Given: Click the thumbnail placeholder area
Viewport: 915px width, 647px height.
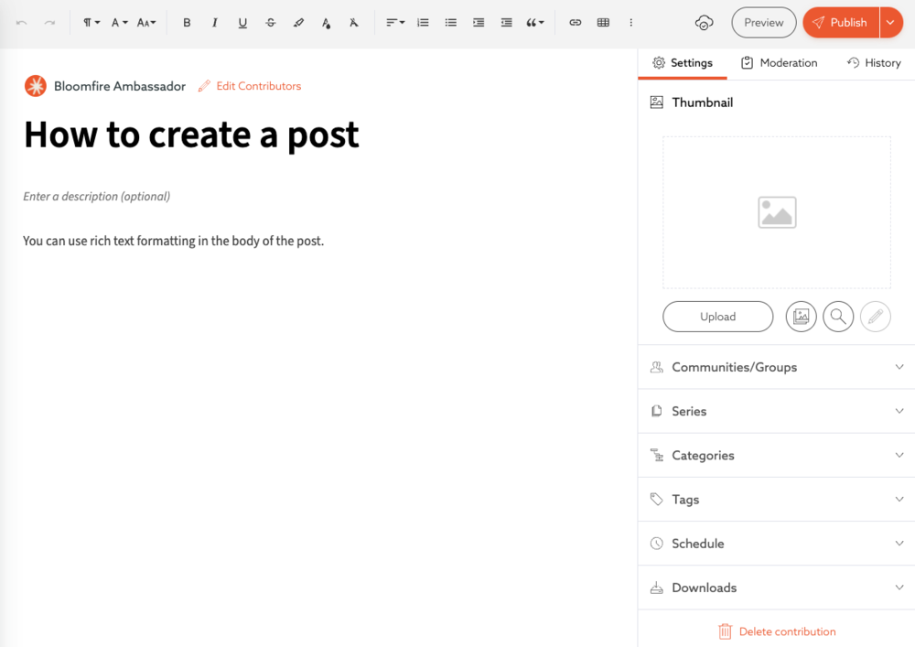Looking at the screenshot, I should tap(777, 212).
